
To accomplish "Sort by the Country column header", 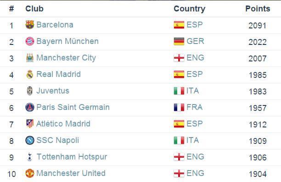I will click(190, 9).
